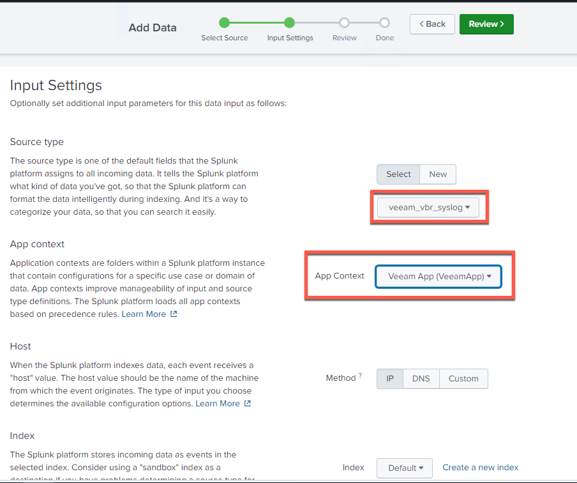Set host method to Custom
Image resolution: width=577 pixels, height=483 pixels.
click(463, 378)
